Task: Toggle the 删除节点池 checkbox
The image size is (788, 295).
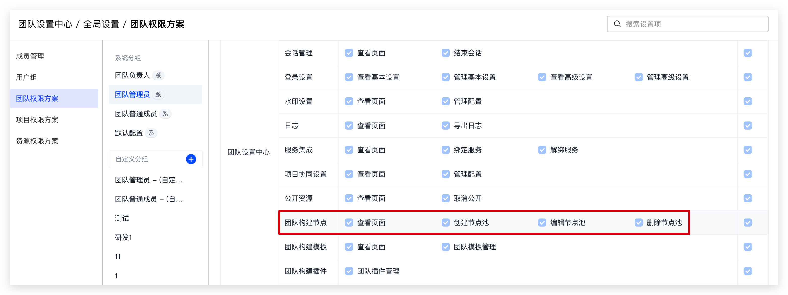Action: 639,223
